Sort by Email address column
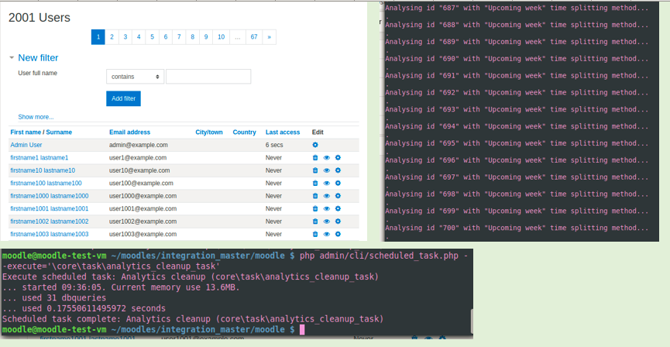Viewport: 670px width, 347px height. [130, 132]
